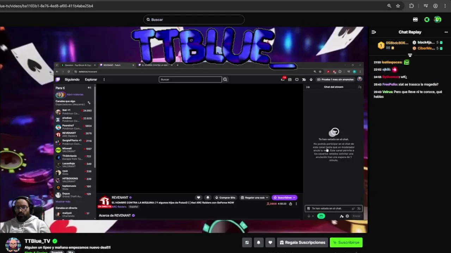Image resolution: width=451 pixels, height=253 pixels.
Task: Open Twitch user avatar in streamed window
Action: (359, 79)
